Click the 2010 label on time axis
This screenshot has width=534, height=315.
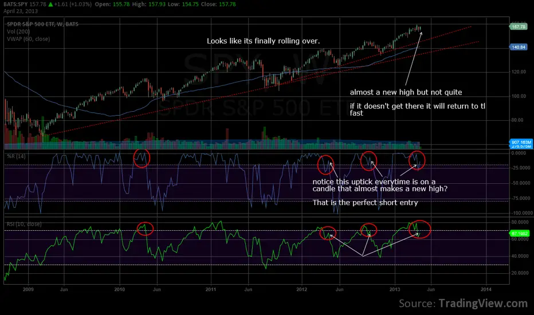click(x=120, y=289)
